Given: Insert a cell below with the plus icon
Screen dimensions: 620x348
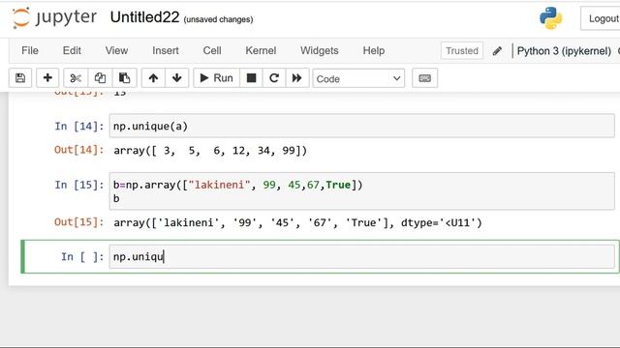Looking at the screenshot, I should (47, 78).
